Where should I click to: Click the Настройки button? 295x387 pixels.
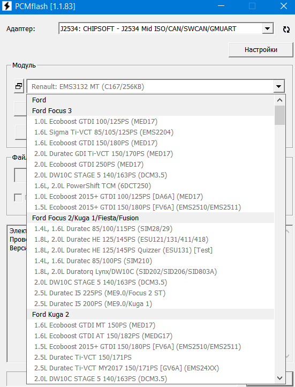(261, 50)
